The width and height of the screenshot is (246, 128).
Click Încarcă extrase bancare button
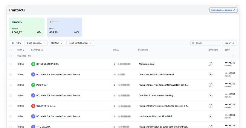click(223, 10)
